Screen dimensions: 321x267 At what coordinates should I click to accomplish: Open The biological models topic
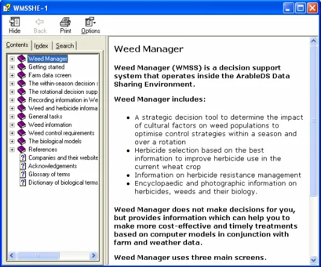(55, 141)
